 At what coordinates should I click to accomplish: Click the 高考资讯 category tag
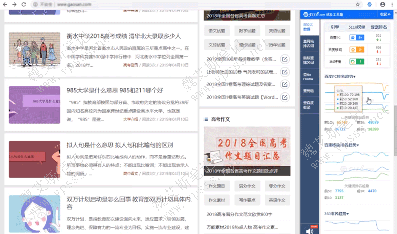click(131, 65)
